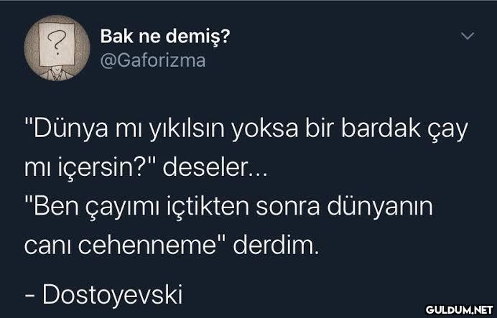Click the word 'içtikten' in the tweet
The height and width of the screenshot is (318, 497).
pos(208,207)
